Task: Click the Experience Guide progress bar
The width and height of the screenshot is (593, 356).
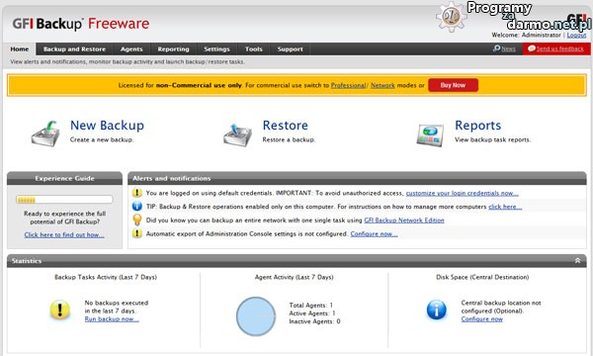Action: [x=64, y=200]
